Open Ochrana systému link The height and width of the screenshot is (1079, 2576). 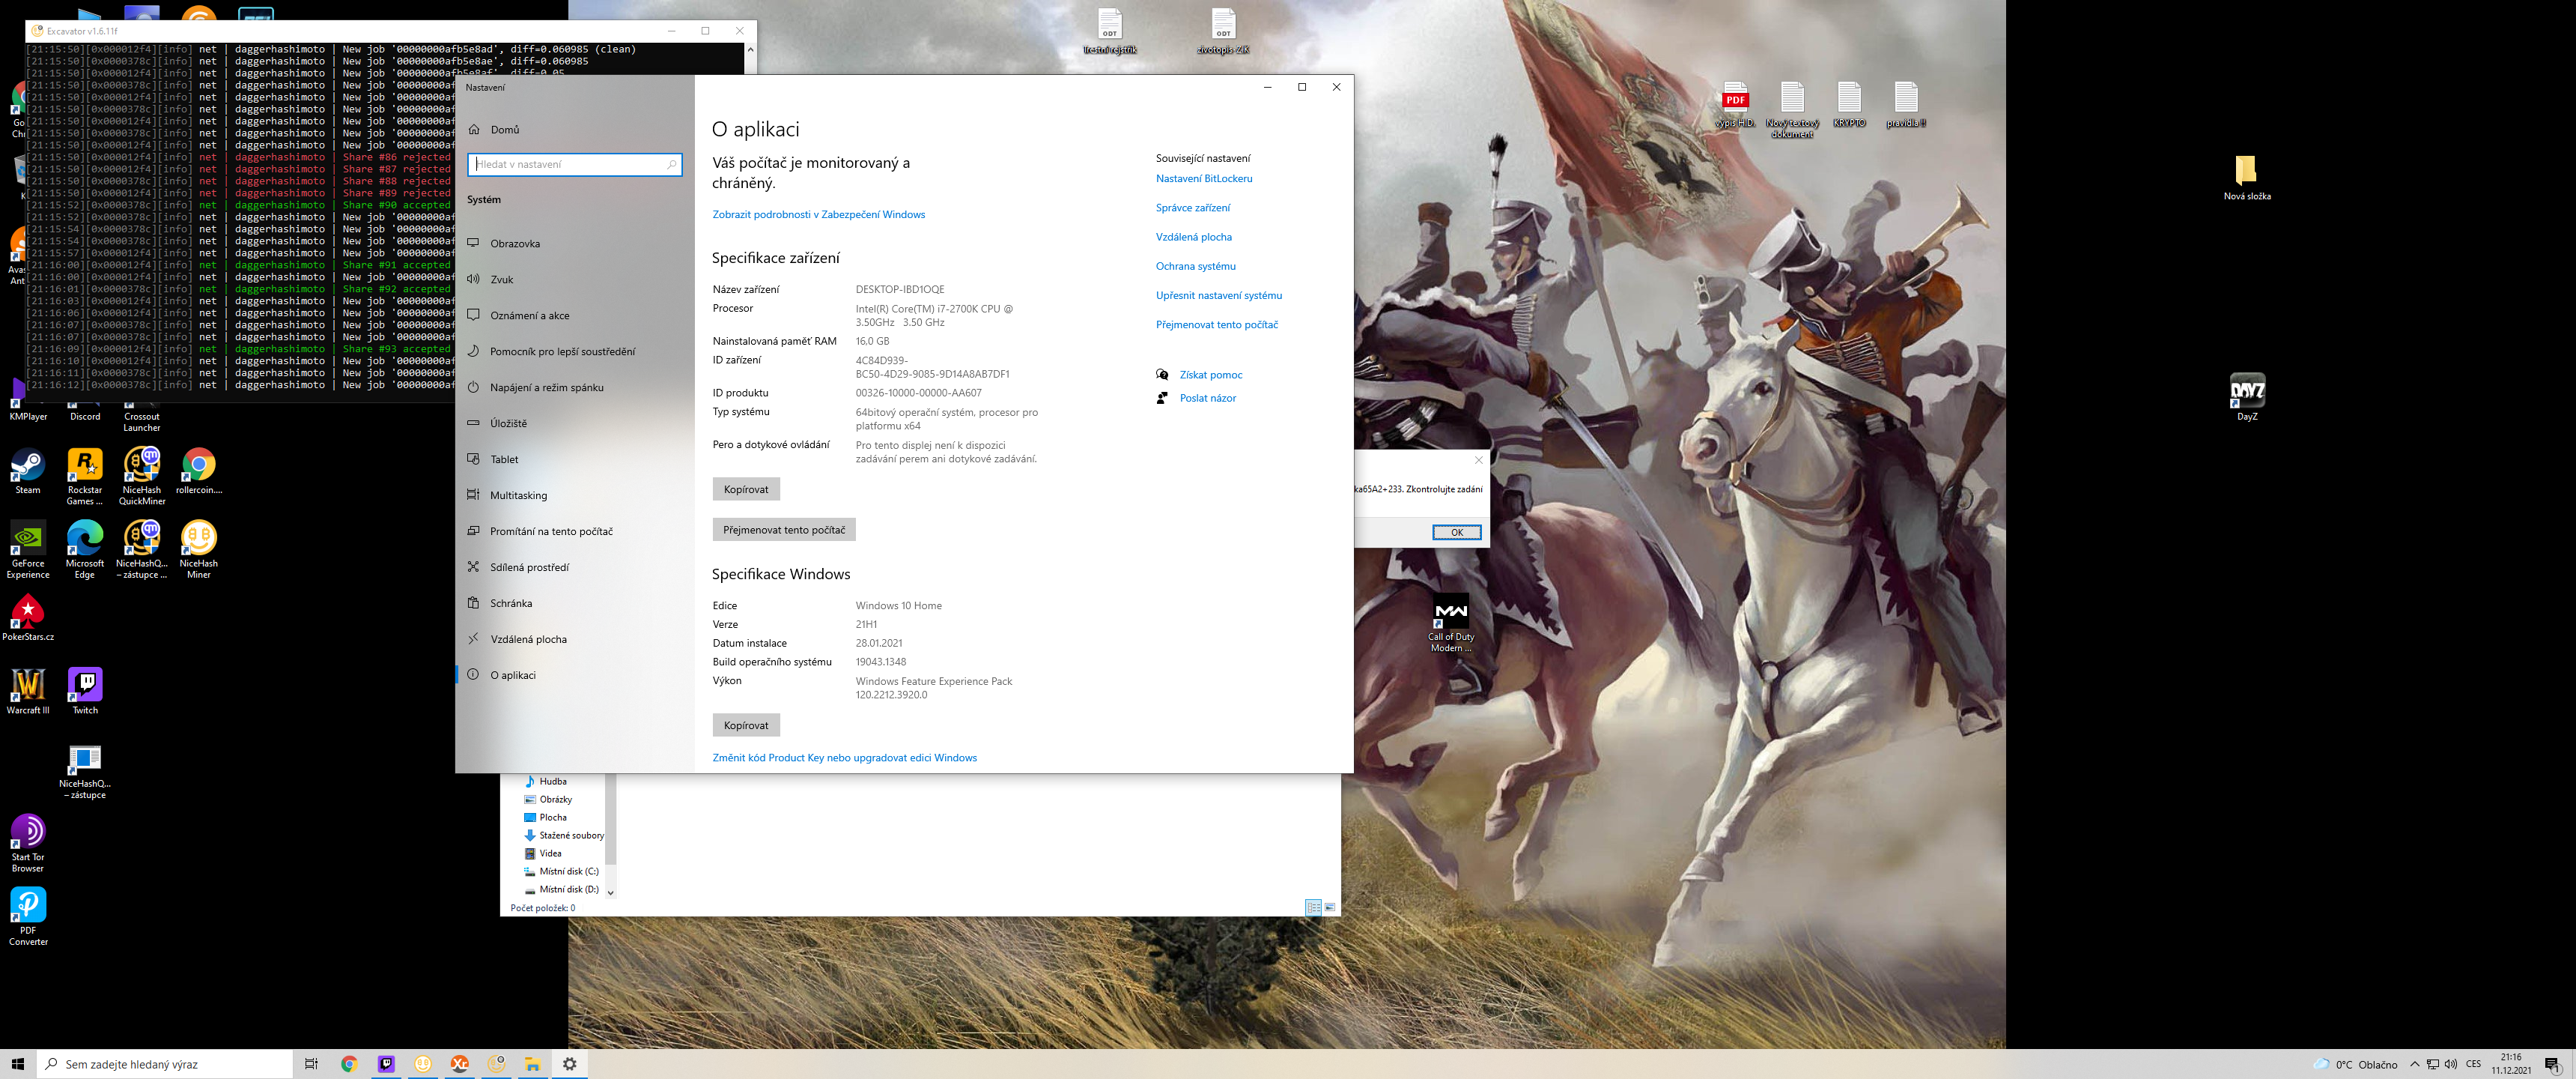click(1196, 266)
